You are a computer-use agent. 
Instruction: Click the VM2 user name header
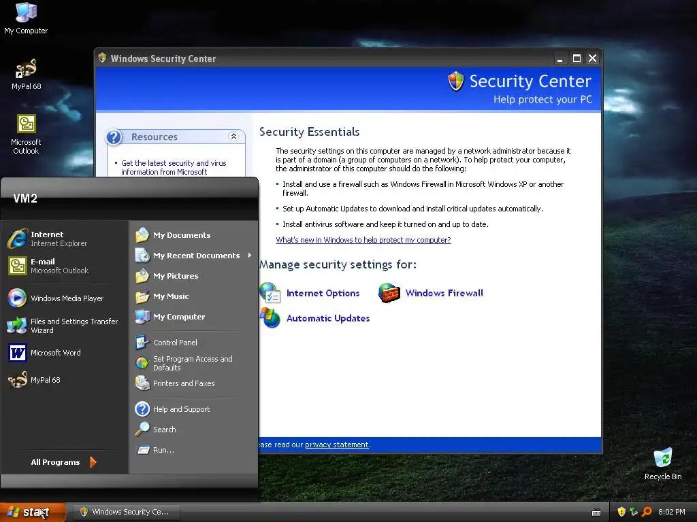pos(25,198)
